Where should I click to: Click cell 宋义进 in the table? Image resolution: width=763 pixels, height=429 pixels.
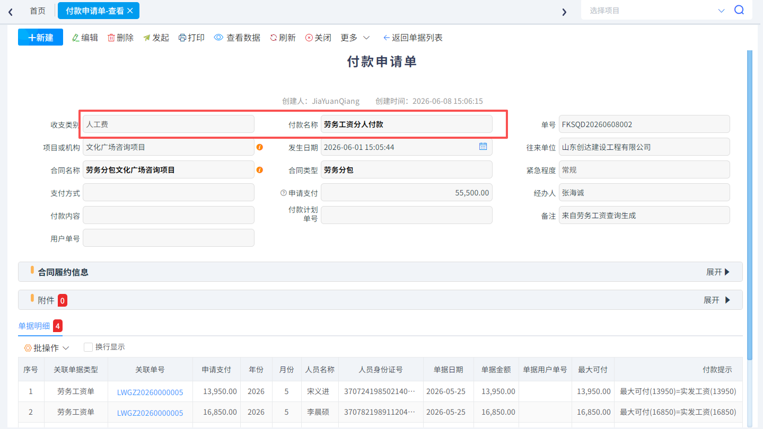(320, 391)
